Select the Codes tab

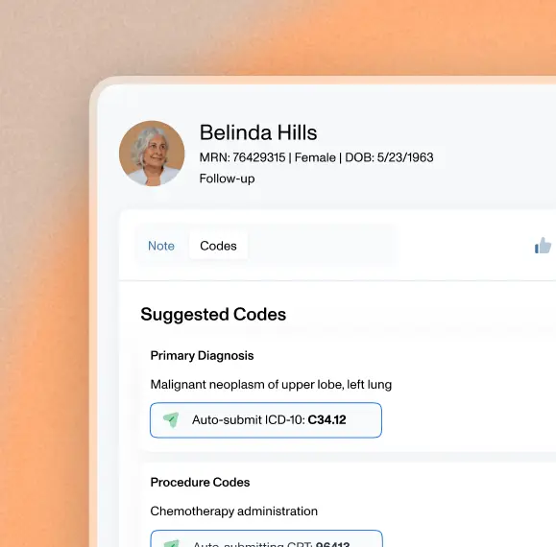218,246
